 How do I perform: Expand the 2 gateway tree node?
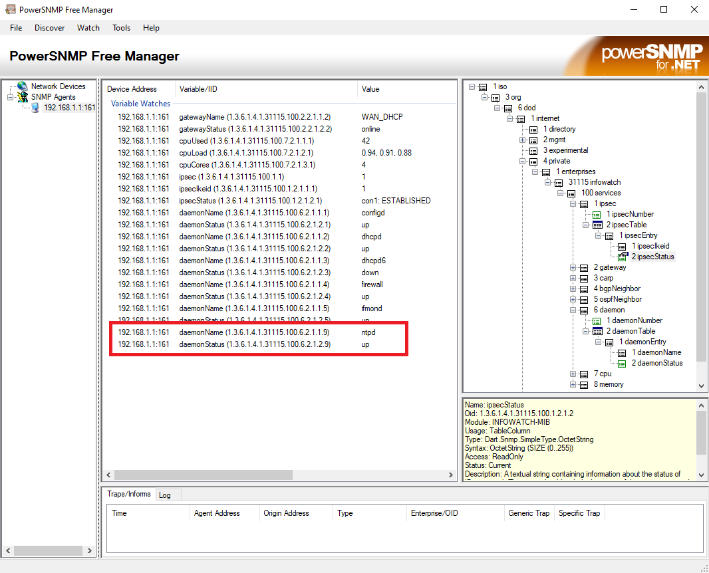[x=573, y=267]
